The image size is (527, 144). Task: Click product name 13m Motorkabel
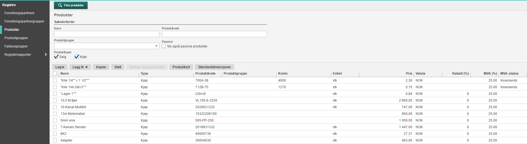point(73,114)
